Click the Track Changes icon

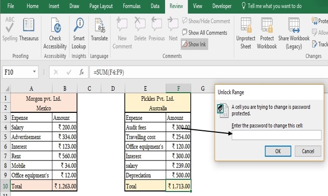(314, 44)
